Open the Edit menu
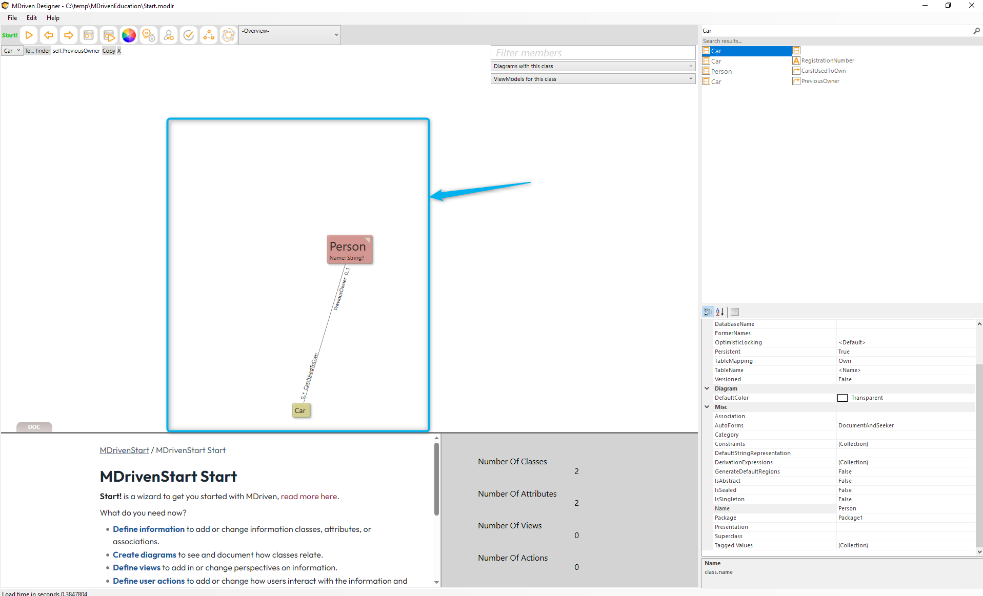This screenshot has height=596, width=983. 32,18
